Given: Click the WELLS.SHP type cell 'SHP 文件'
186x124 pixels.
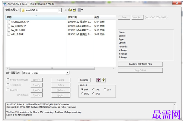Looking at the screenshot, I should click(x=99, y=34).
